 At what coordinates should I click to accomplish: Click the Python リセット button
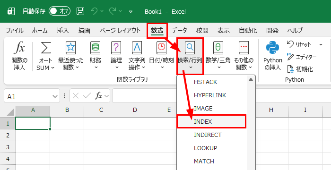pos(299,44)
